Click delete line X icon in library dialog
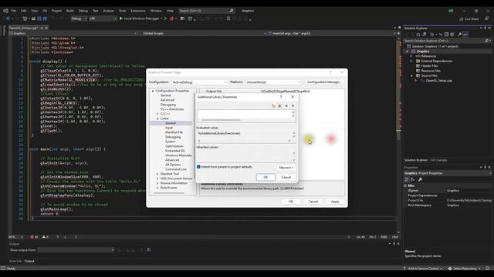The width and height of the screenshot is (494, 277). [x=279, y=106]
